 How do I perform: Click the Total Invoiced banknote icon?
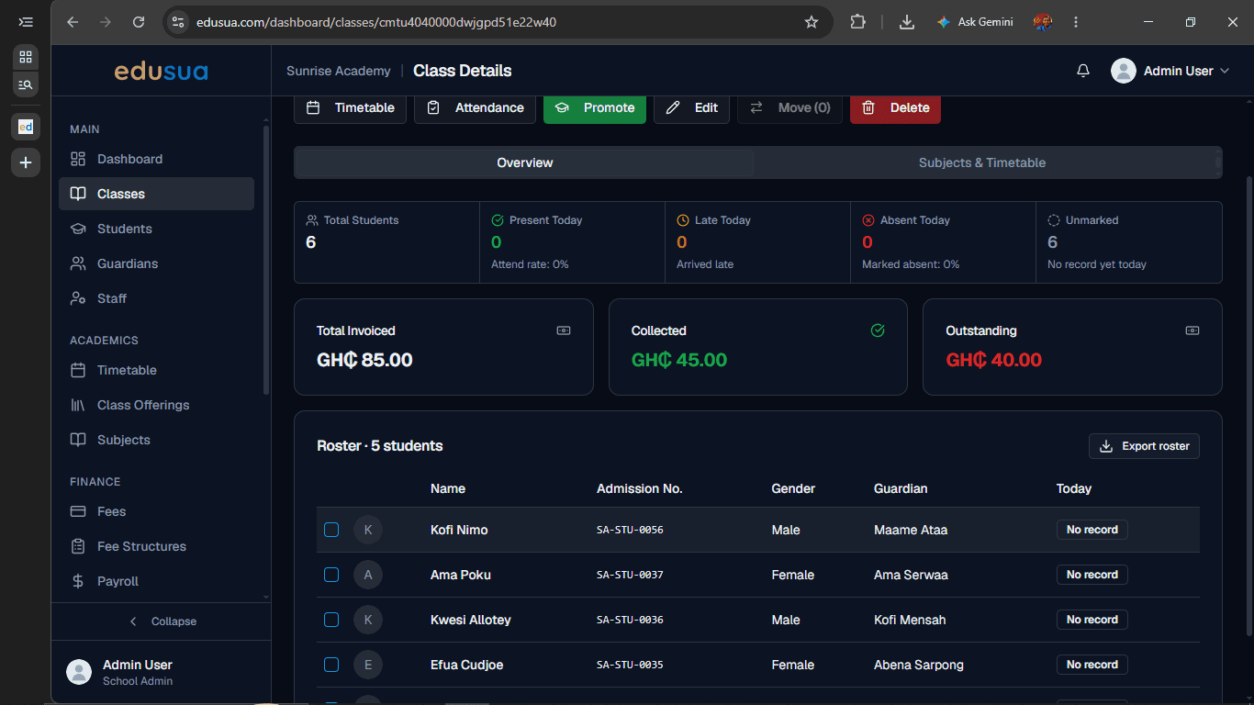tap(564, 330)
